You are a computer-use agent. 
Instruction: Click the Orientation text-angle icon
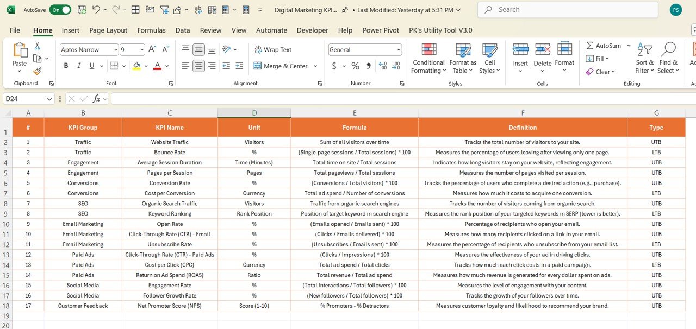click(227, 49)
